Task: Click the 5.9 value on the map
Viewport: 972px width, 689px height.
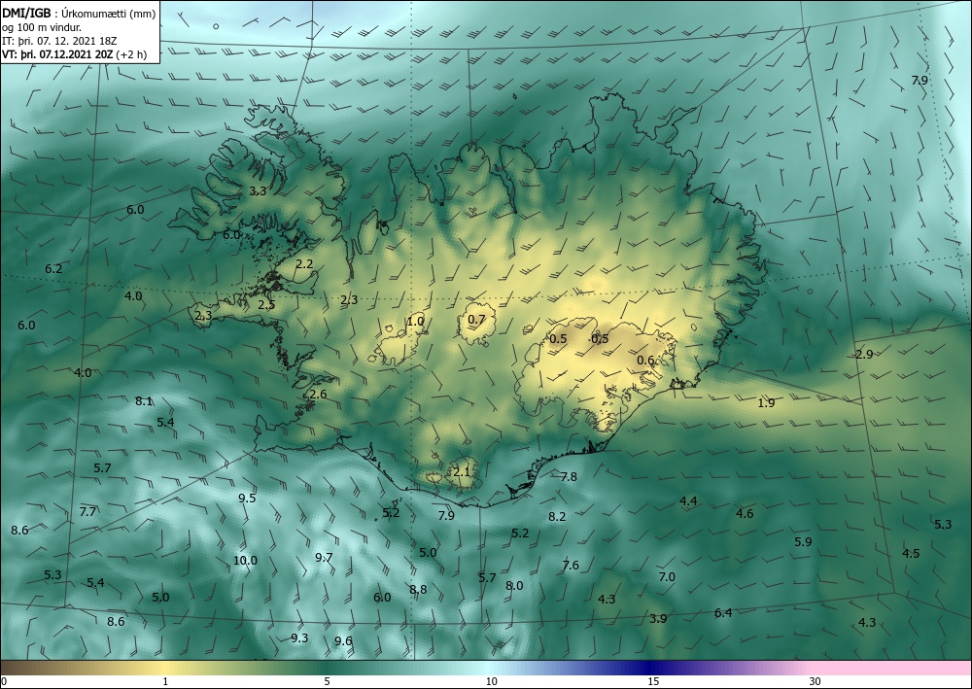Action: pos(804,541)
